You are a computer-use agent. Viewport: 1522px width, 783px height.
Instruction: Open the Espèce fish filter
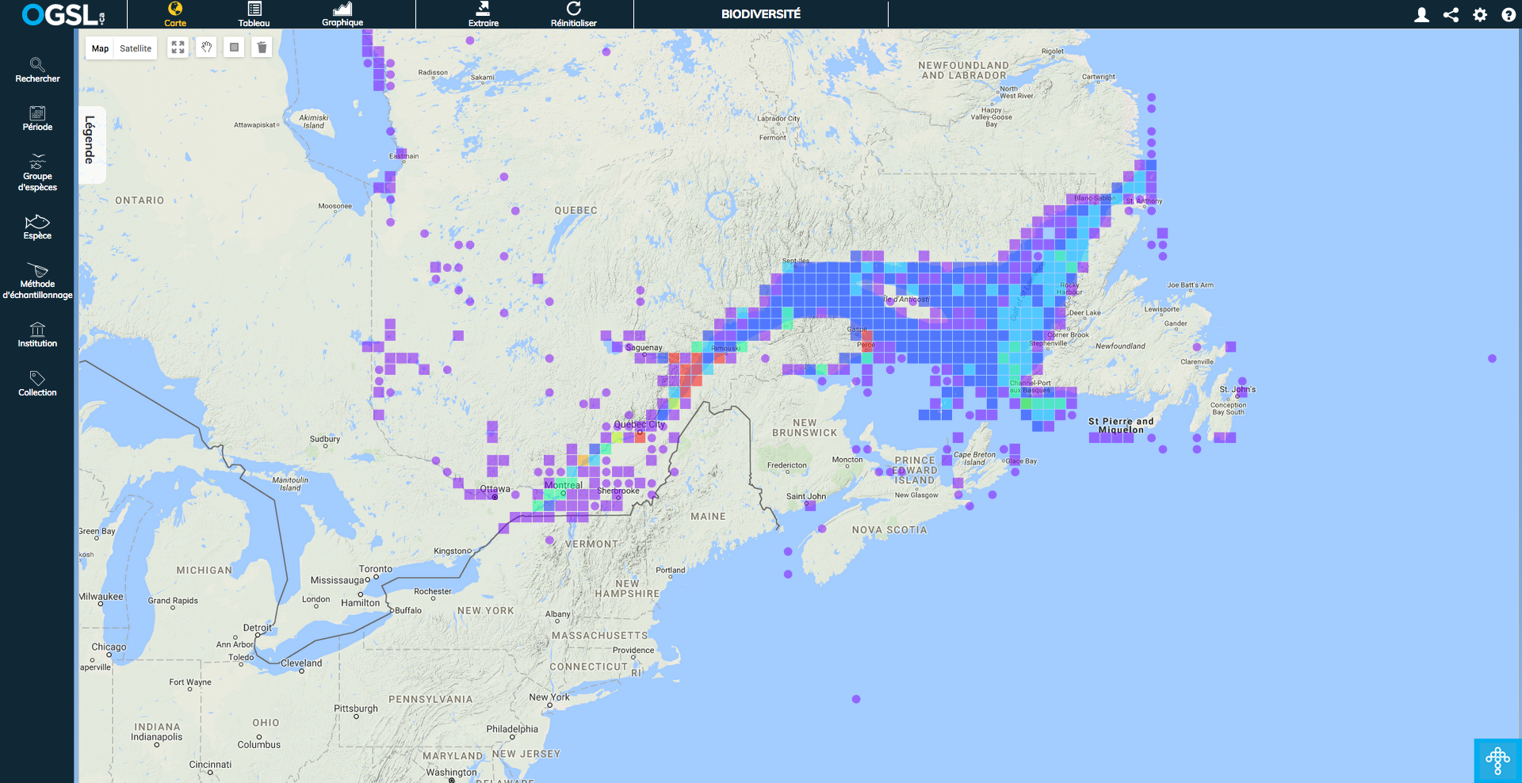37,227
